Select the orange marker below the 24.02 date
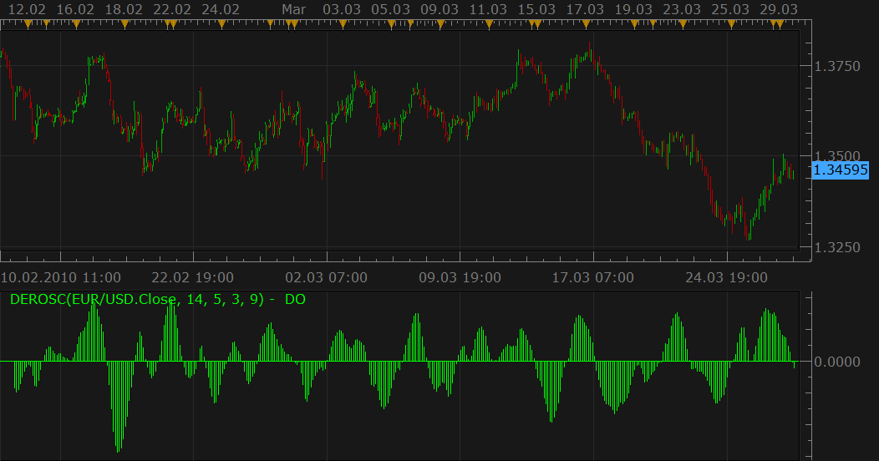The height and width of the screenshot is (461, 879). [x=221, y=24]
